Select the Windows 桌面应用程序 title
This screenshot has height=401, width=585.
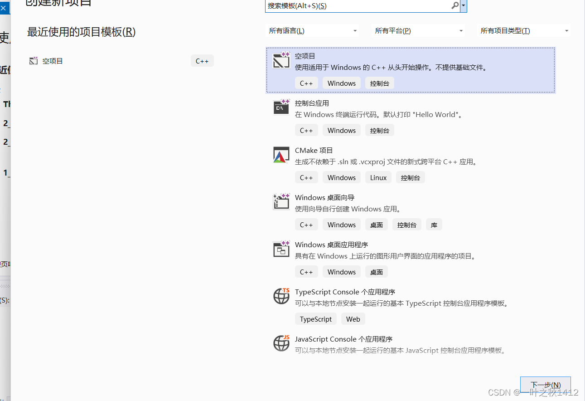331,245
